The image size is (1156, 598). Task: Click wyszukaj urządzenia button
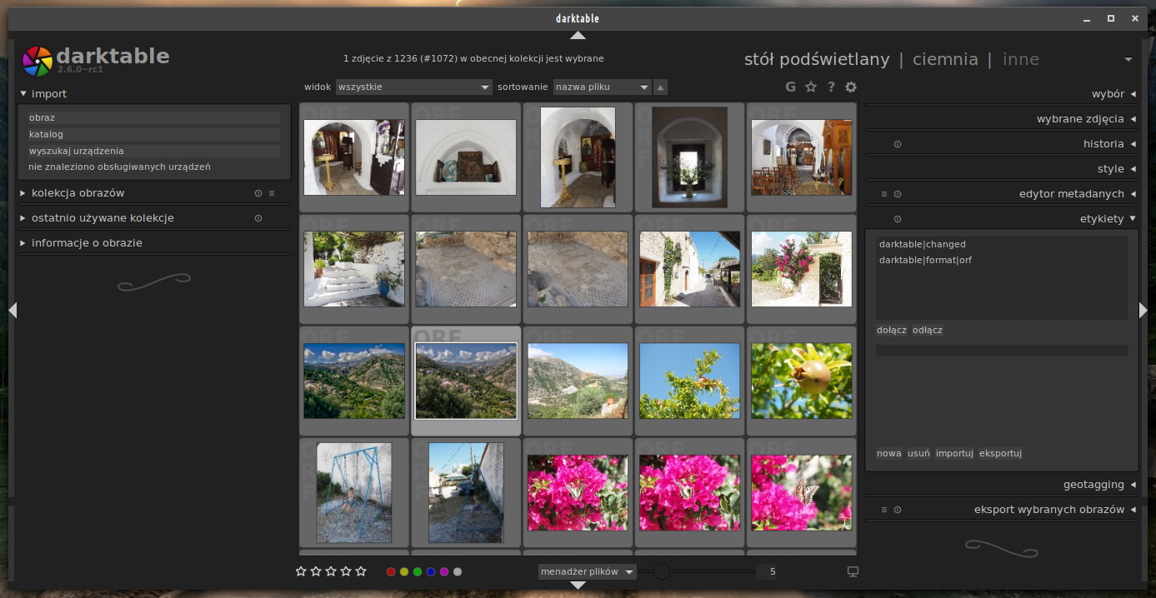click(x=154, y=151)
